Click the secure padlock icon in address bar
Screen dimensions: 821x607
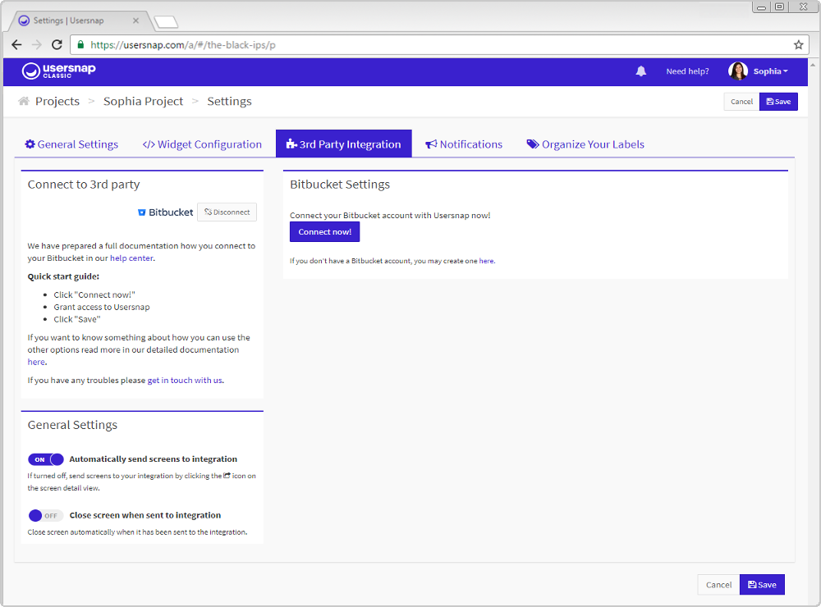coord(80,44)
